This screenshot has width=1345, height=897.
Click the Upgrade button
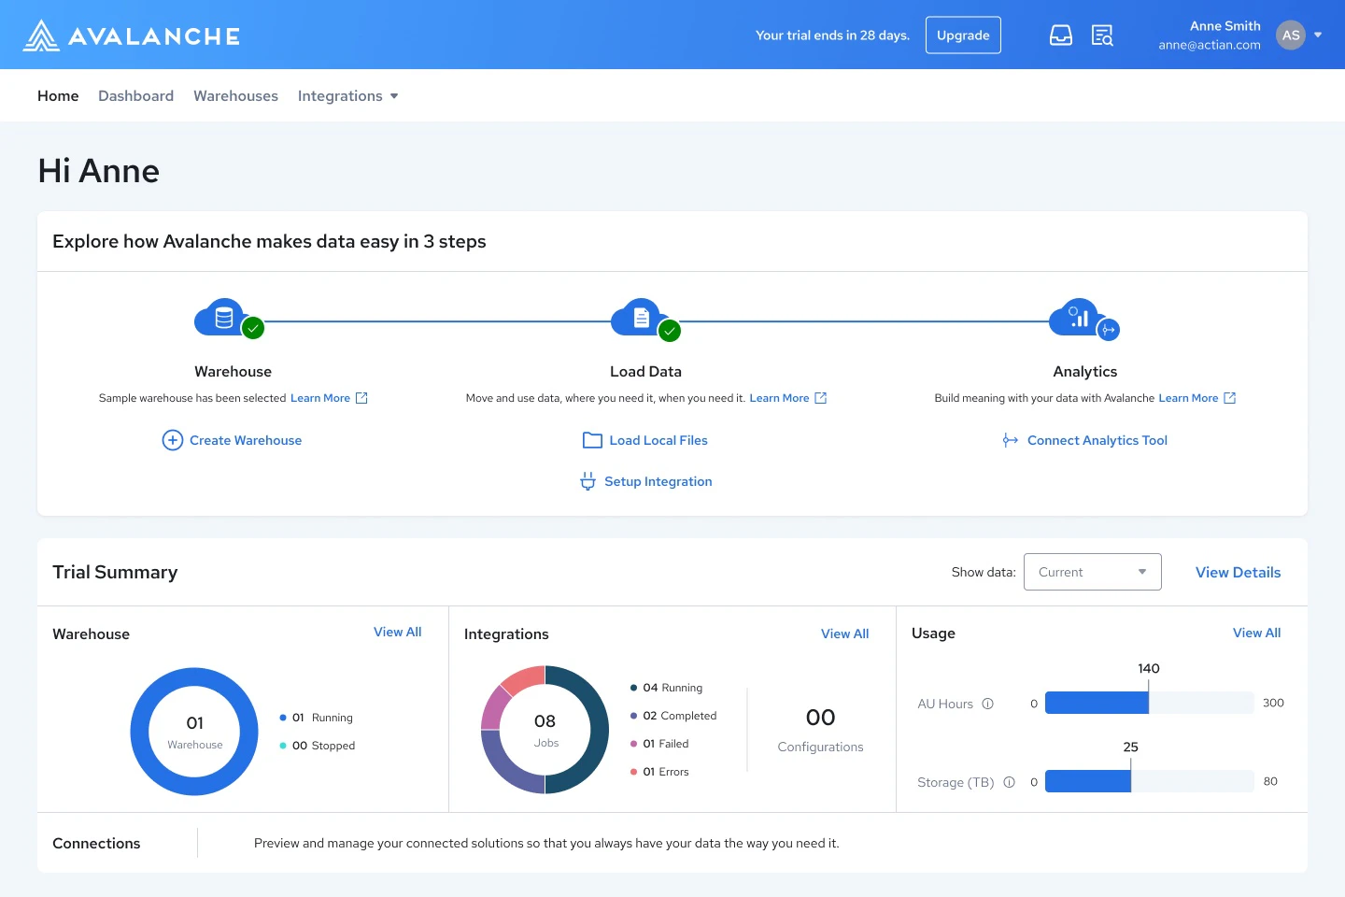tap(963, 35)
